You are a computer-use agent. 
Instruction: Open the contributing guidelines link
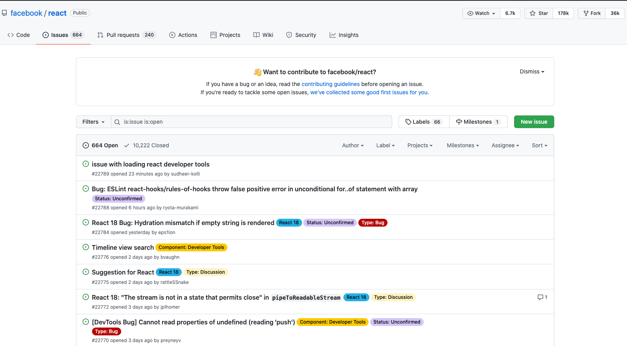tap(330, 84)
